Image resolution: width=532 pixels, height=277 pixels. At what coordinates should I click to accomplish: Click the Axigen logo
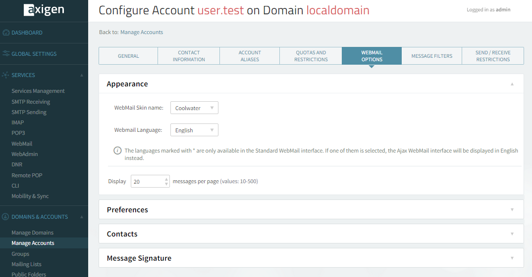click(44, 10)
